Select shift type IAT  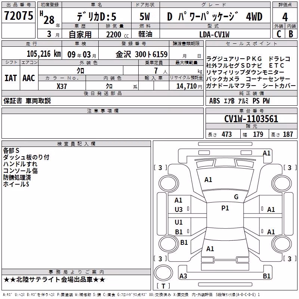pos(11,78)
